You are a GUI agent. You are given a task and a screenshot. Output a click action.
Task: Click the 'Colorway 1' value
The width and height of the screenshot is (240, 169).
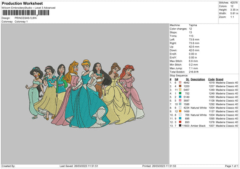[x=21, y=22]
